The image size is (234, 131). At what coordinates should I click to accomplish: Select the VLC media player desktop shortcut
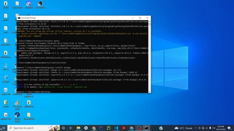click(17, 105)
